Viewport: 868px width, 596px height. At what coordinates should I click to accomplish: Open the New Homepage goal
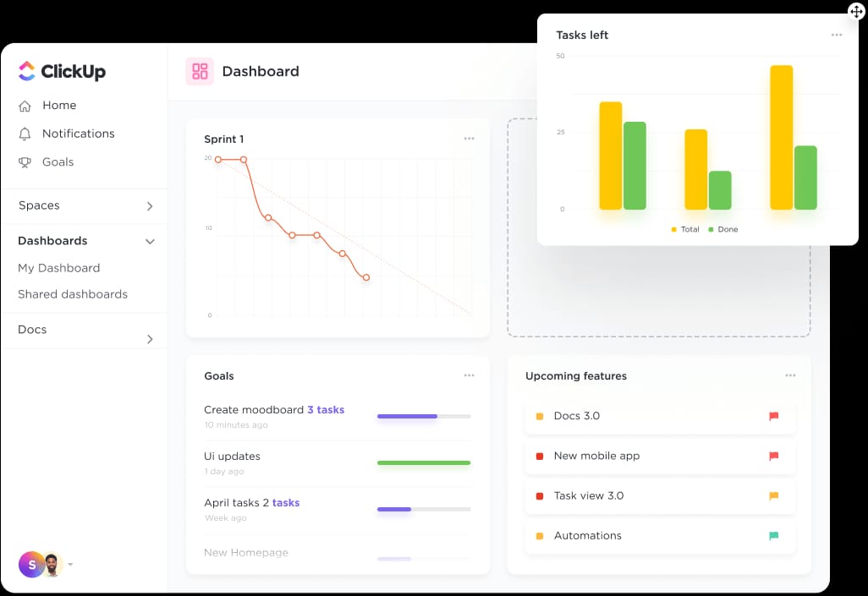point(246,552)
